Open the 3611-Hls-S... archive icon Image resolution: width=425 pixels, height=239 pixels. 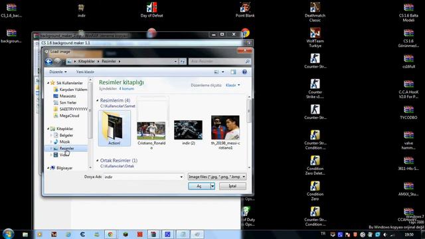(408, 163)
